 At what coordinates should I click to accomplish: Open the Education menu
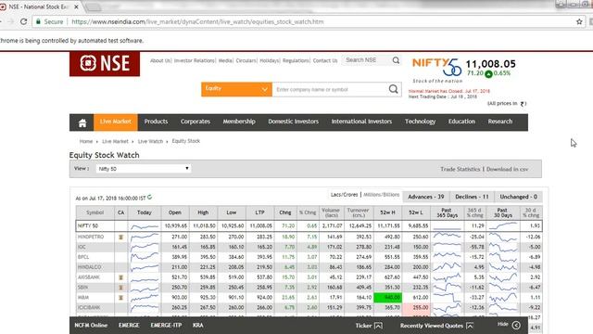point(461,122)
